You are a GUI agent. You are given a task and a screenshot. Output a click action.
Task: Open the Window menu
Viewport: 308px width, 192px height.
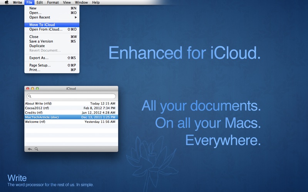81,2
